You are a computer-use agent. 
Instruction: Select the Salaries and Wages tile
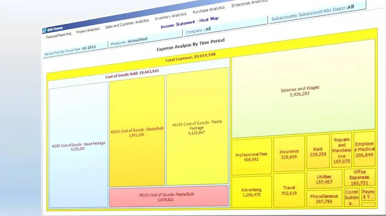click(303, 88)
